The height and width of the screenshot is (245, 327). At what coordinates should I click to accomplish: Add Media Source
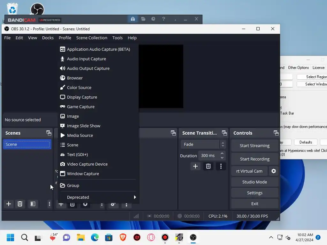[98, 135]
